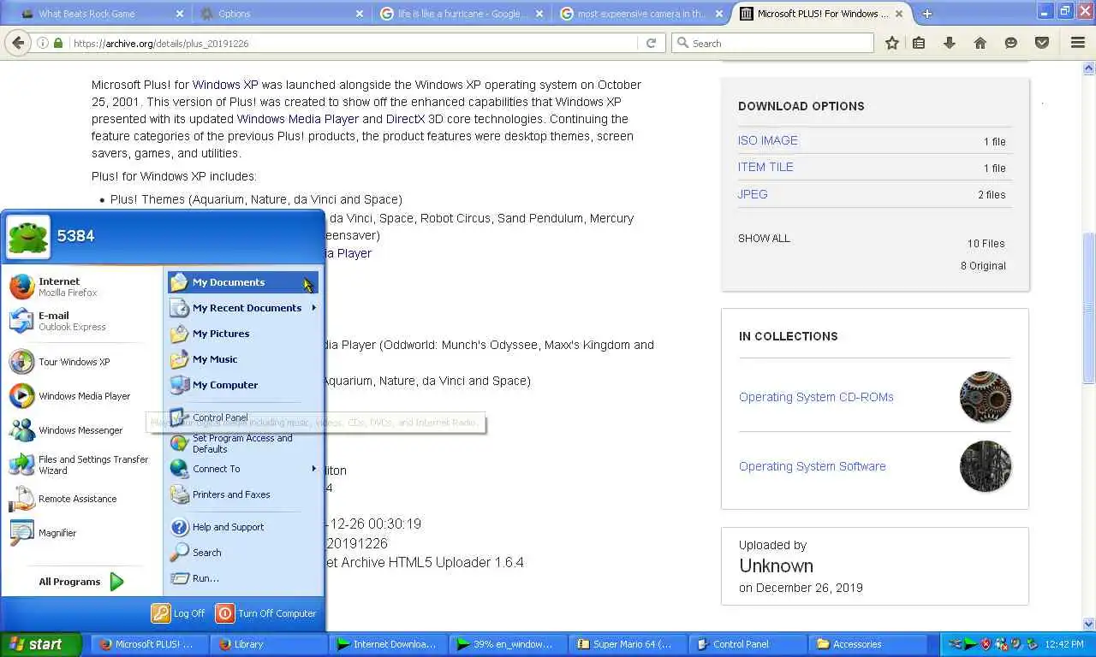The height and width of the screenshot is (657, 1096).
Task: Open Operating System CD-ROMs collection
Action: [x=816, y=397]
